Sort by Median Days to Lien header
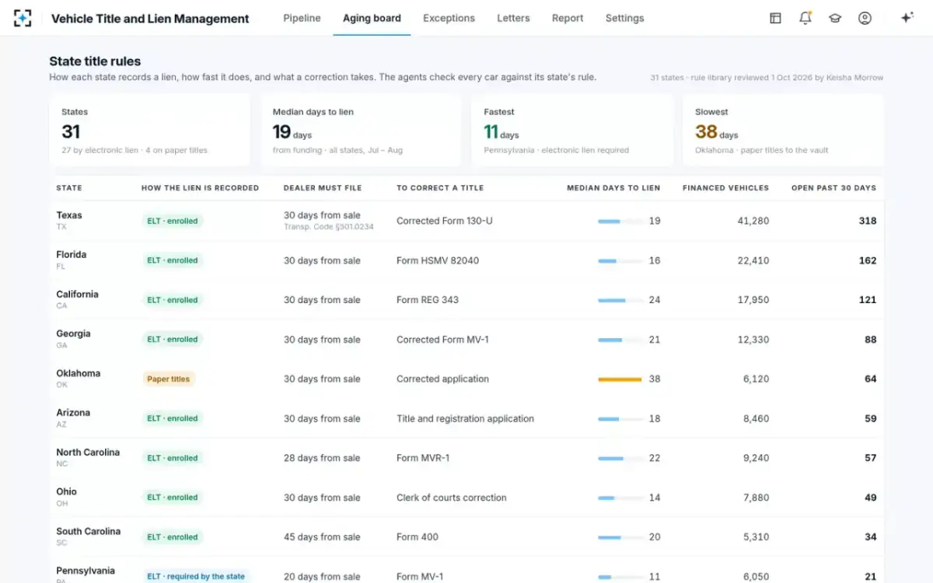Screen dimensions: 933x583 tap(613, 188)
